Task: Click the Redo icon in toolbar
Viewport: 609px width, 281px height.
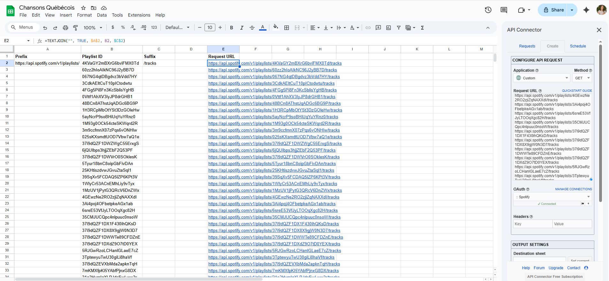Action: coord(55,28)
